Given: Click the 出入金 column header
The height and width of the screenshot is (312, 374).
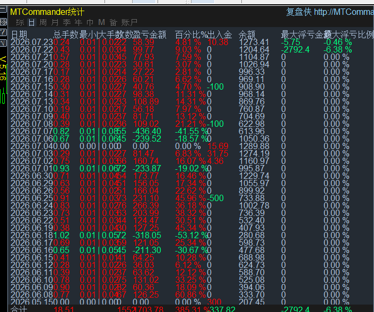Looking at the screenshot, I should [x=220, y=35].
